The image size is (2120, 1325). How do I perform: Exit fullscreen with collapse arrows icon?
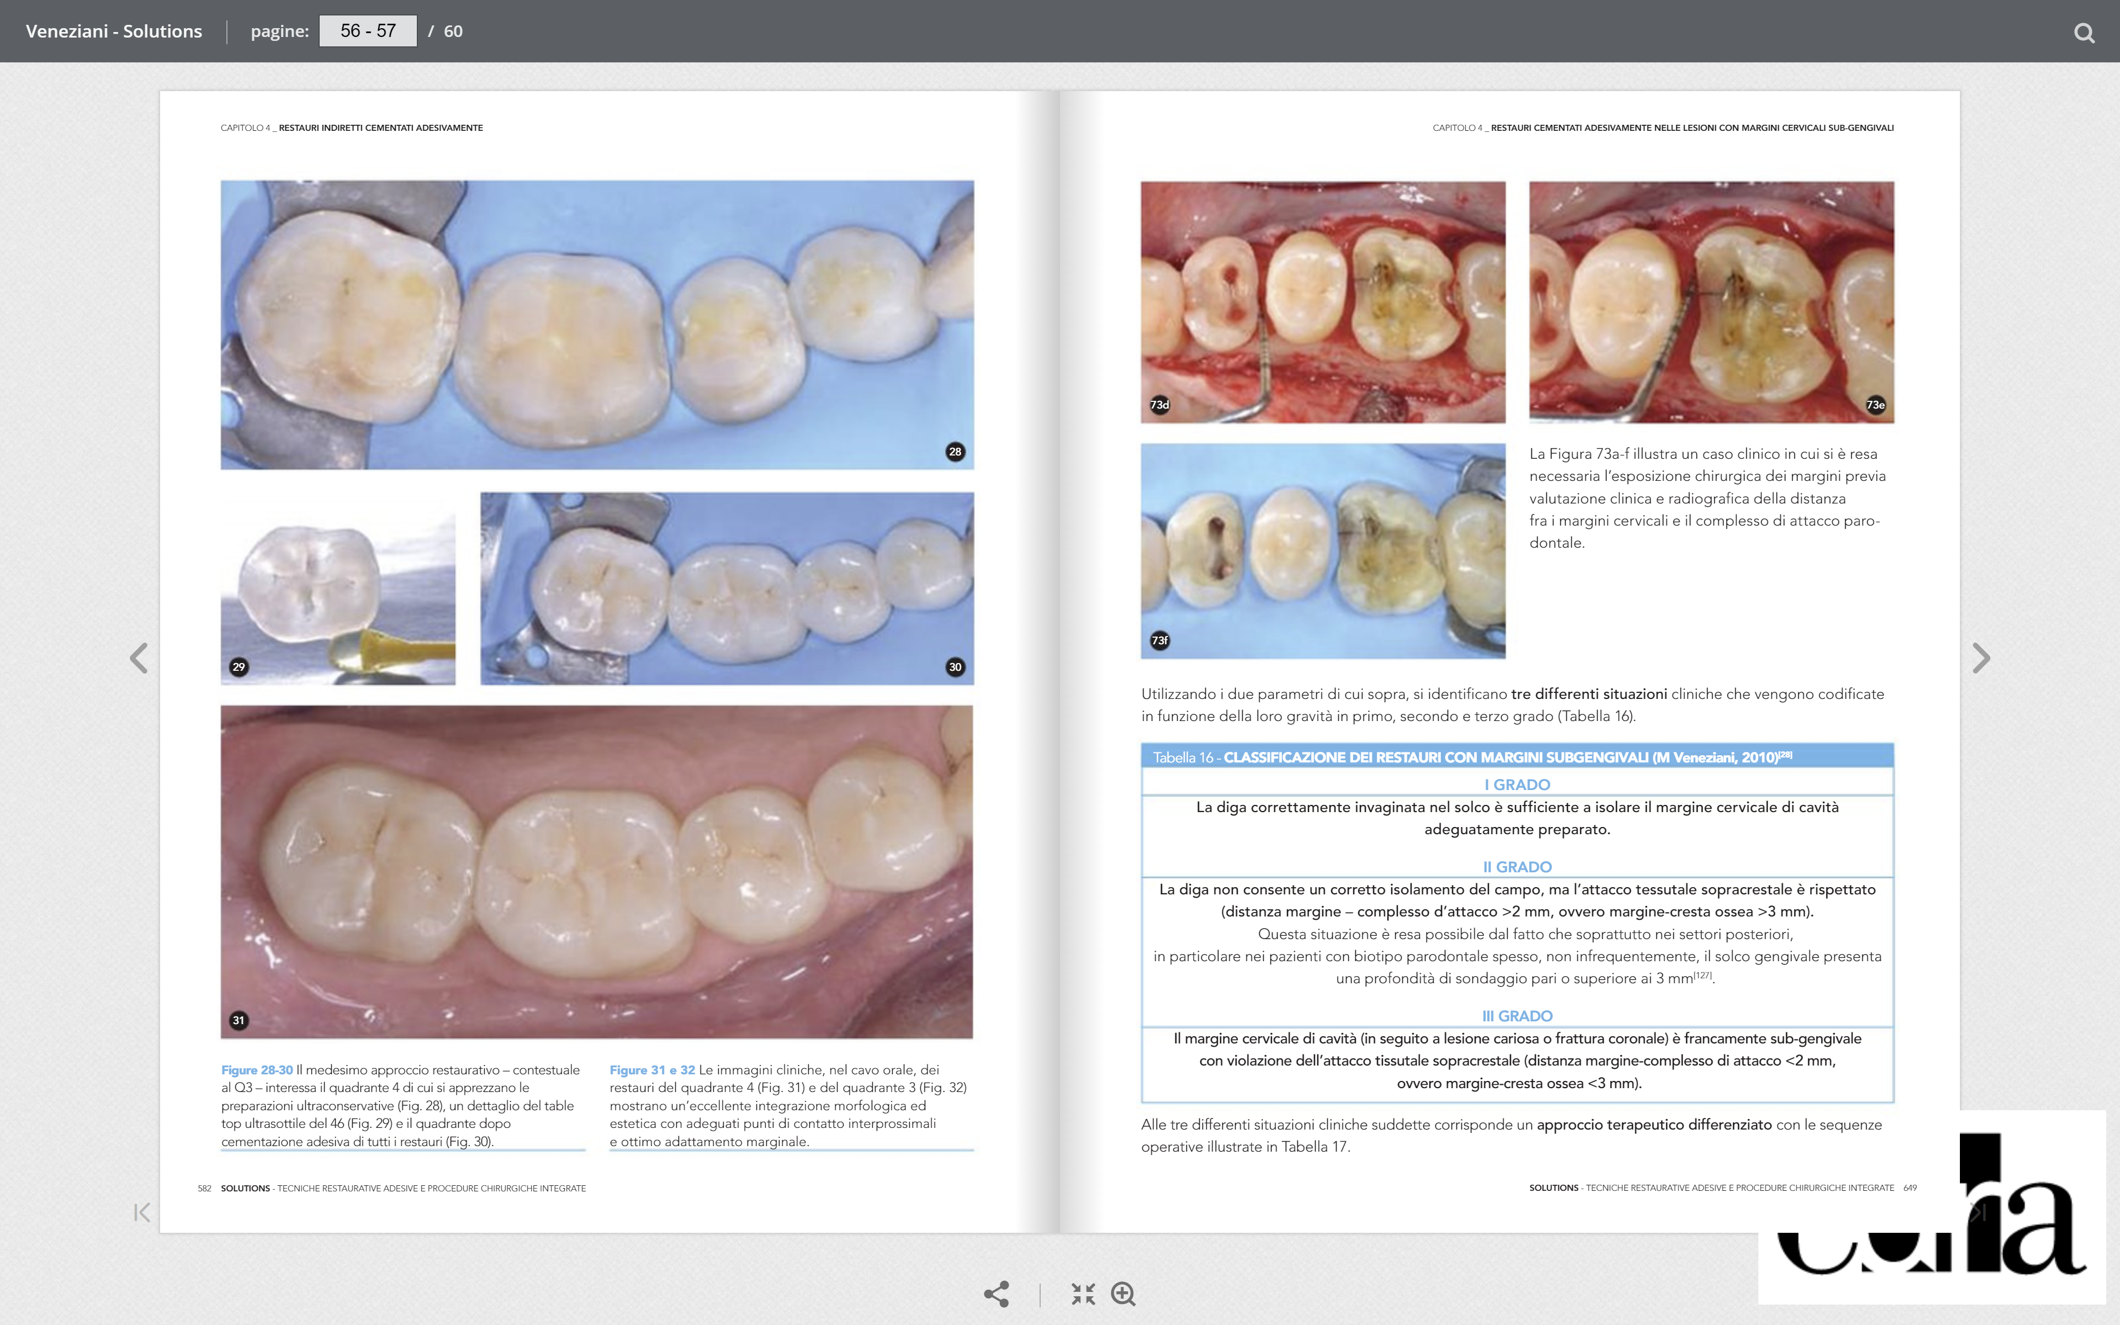[x=1083, y=1294]
